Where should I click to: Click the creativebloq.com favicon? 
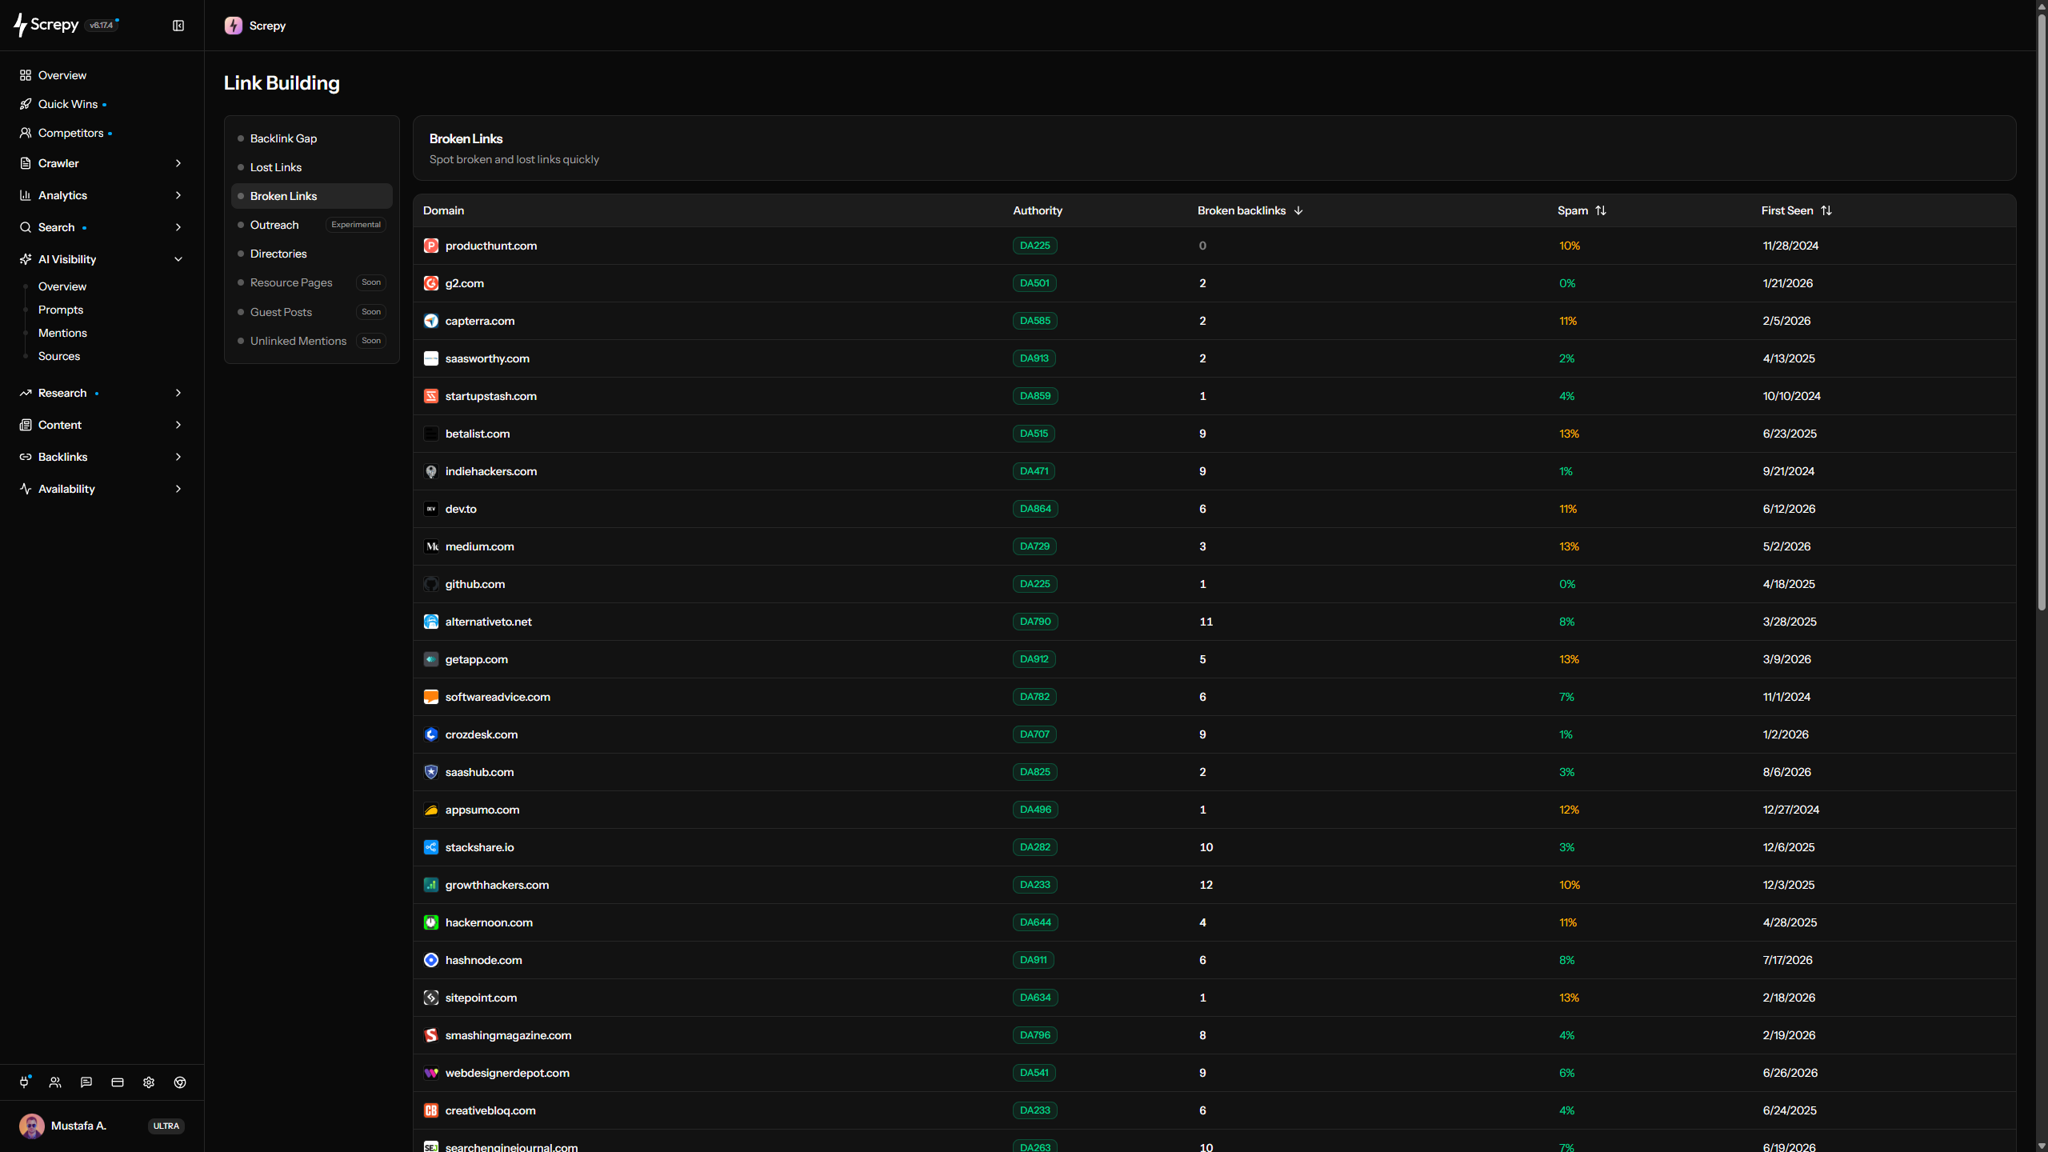[431, 1110]
